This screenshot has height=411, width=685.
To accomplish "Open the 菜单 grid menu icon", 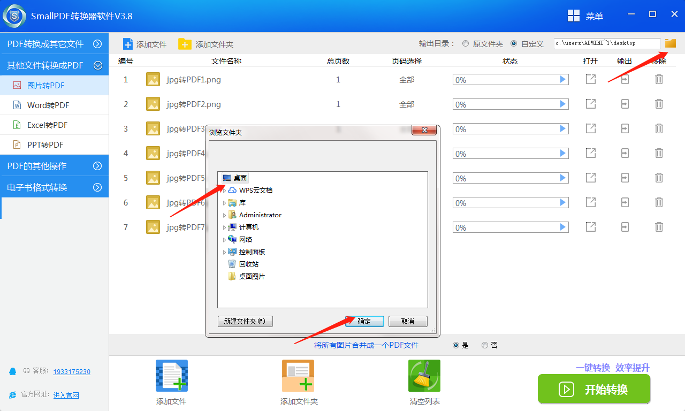I will pos(574,16).
